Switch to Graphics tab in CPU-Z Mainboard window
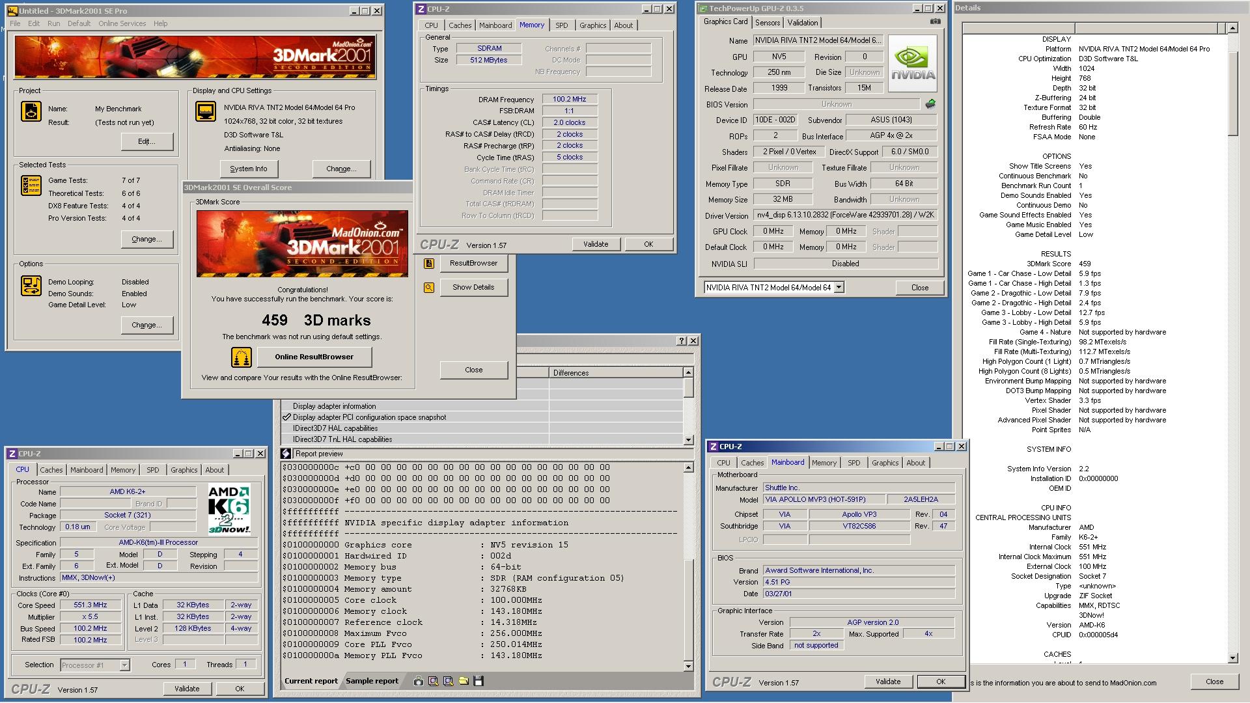 point(885,463)
